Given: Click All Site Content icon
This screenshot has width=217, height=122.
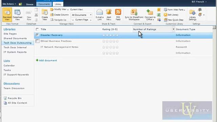Looking at the screenshot, I should (5, 103).
